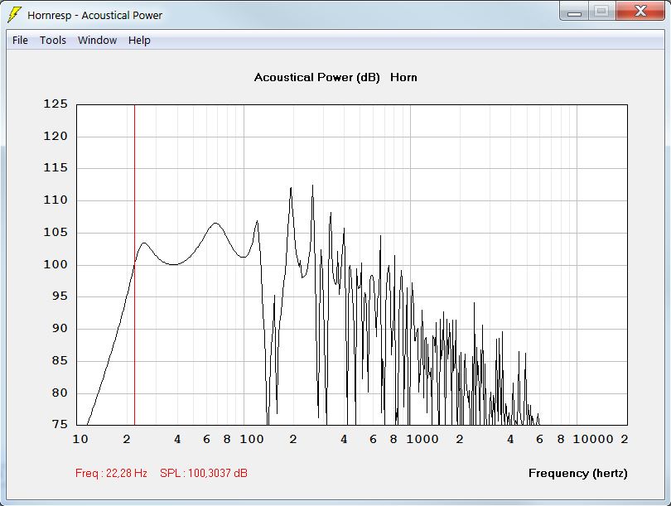Click the 110 value on vertical axis
This screenshot has width=671, height=506.
pyautogui.click(x=56, y=200)
